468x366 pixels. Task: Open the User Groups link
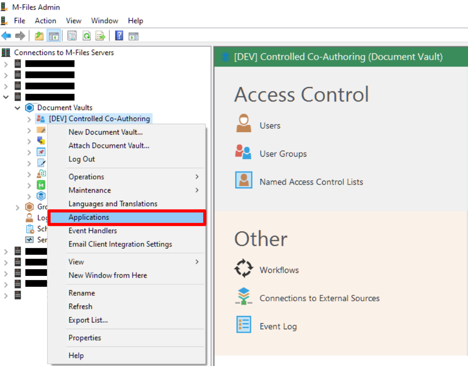point(283,154)
